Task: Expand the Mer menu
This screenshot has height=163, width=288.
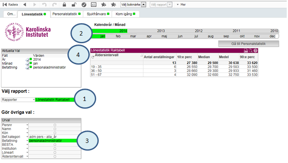Action: 181,5
